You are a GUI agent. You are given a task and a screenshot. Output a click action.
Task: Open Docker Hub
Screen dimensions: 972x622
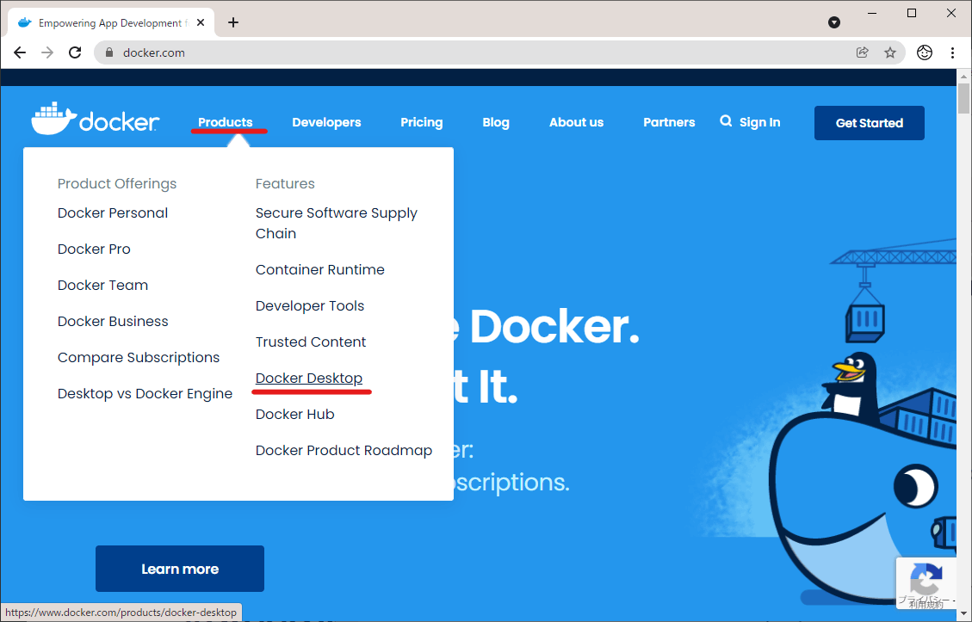pyautogui.click(x=295, y=415)
